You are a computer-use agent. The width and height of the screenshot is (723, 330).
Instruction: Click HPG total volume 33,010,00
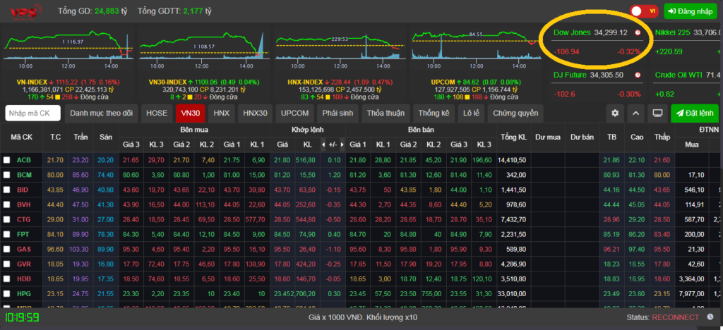click(x=513, y=293)
